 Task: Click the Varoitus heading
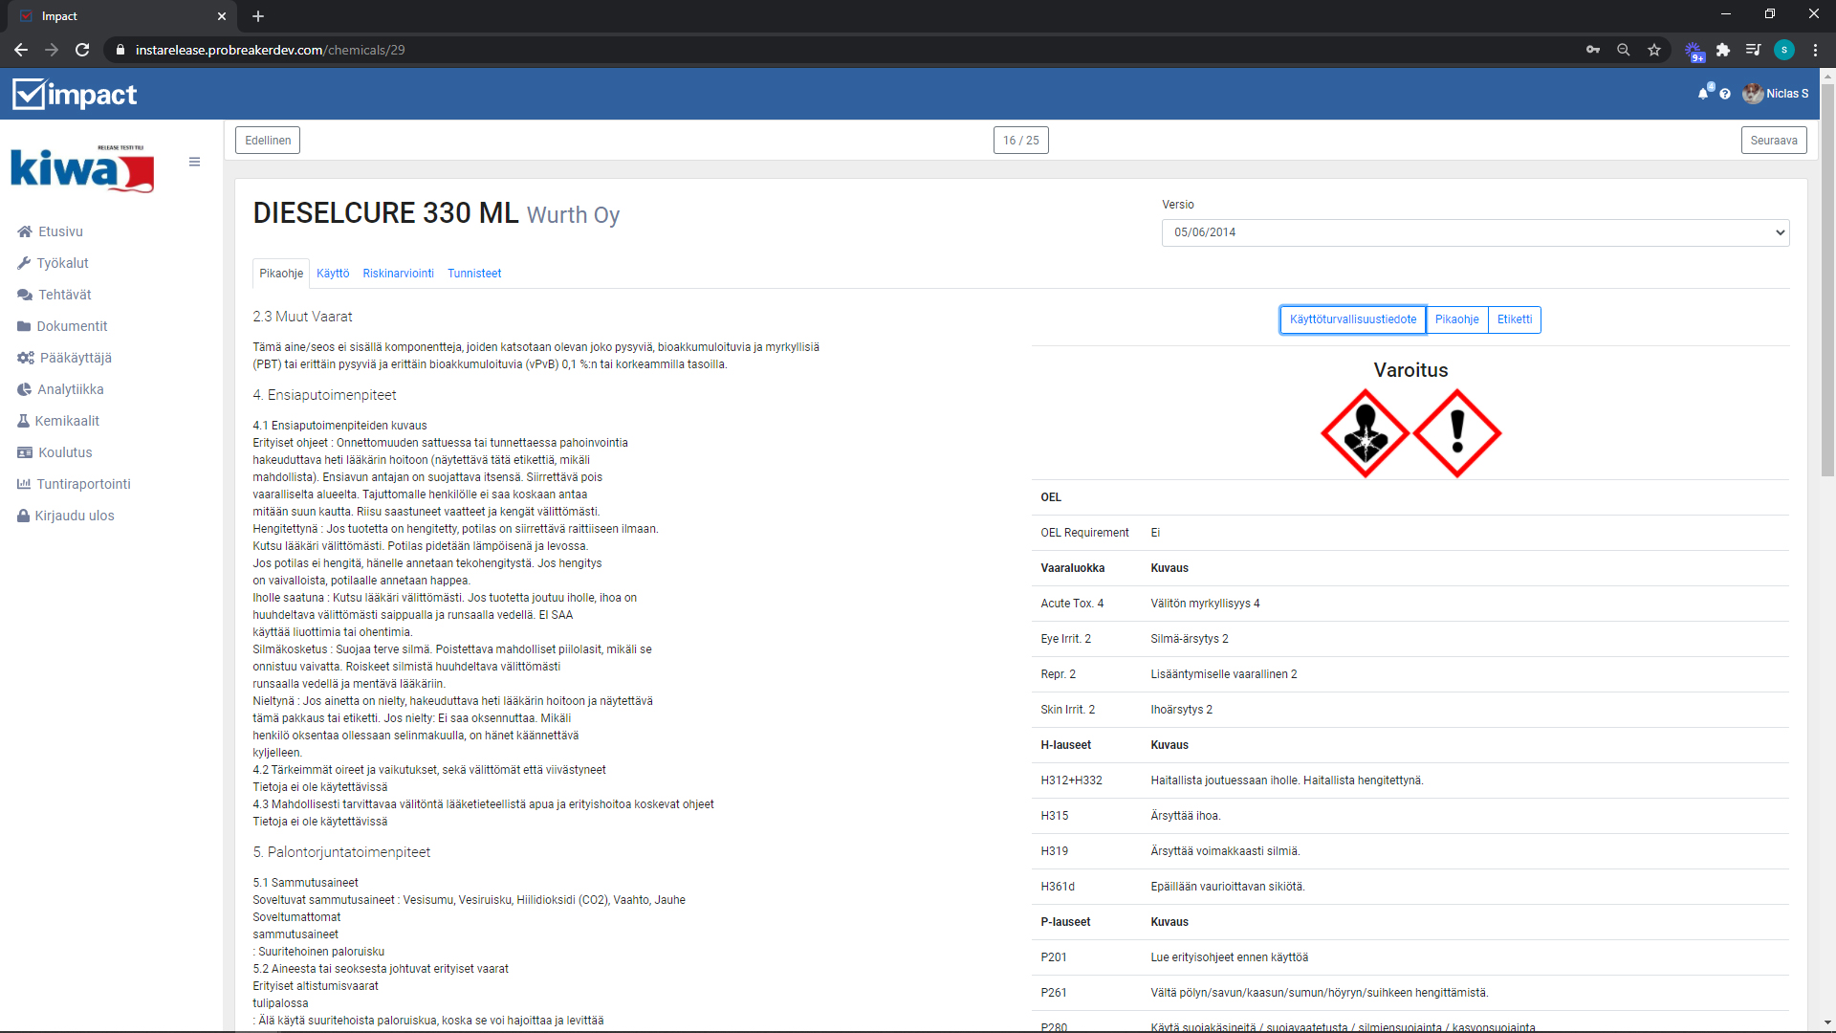(1410, 370)
